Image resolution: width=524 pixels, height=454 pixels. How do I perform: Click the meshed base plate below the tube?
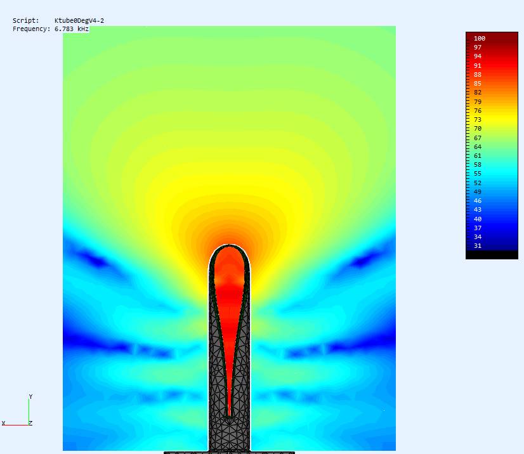(229, 453)
